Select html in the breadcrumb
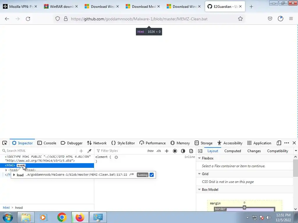This screenshot has height=223, width=298. point(6,208)
